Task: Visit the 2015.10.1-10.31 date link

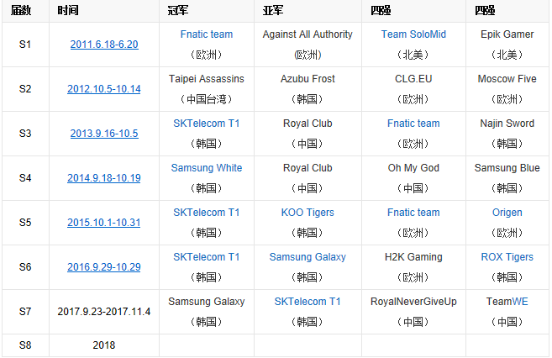Action: click(x=104, y=223)
